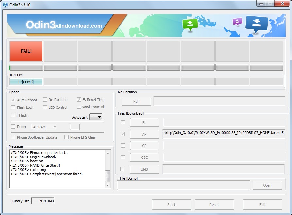Click the UMS file path field
The image size is (292, 215).
[224, 169]
